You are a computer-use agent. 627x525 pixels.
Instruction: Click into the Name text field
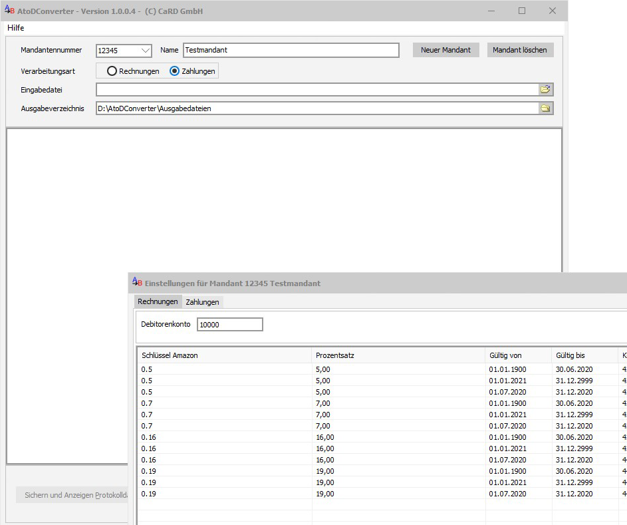tap(291, 51)
